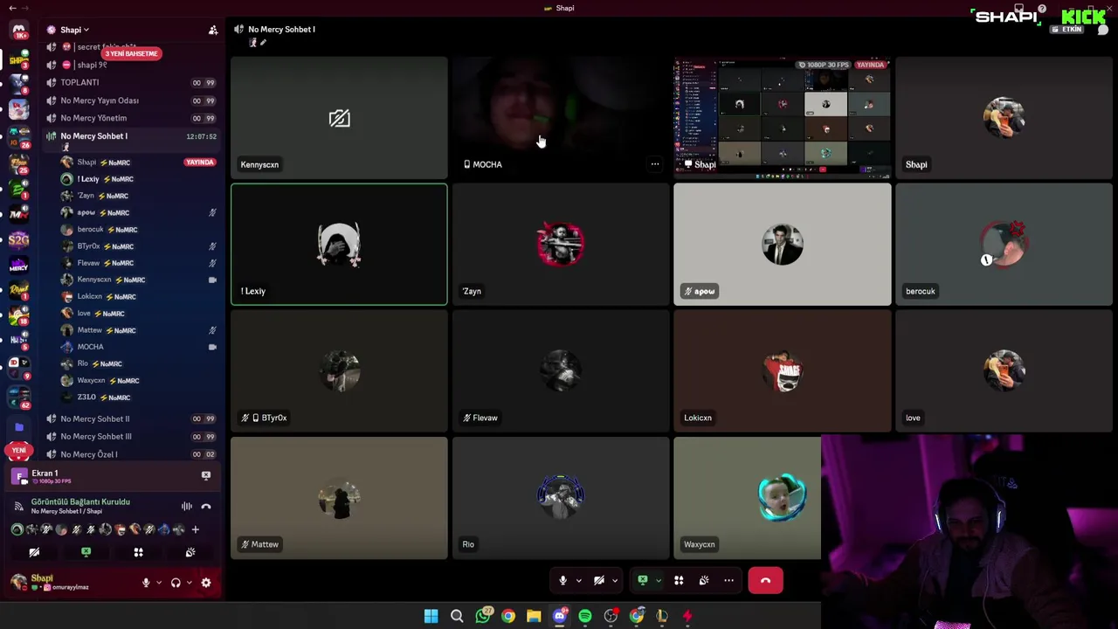Select No Mercy Sohbet III channel

(131, 437)
